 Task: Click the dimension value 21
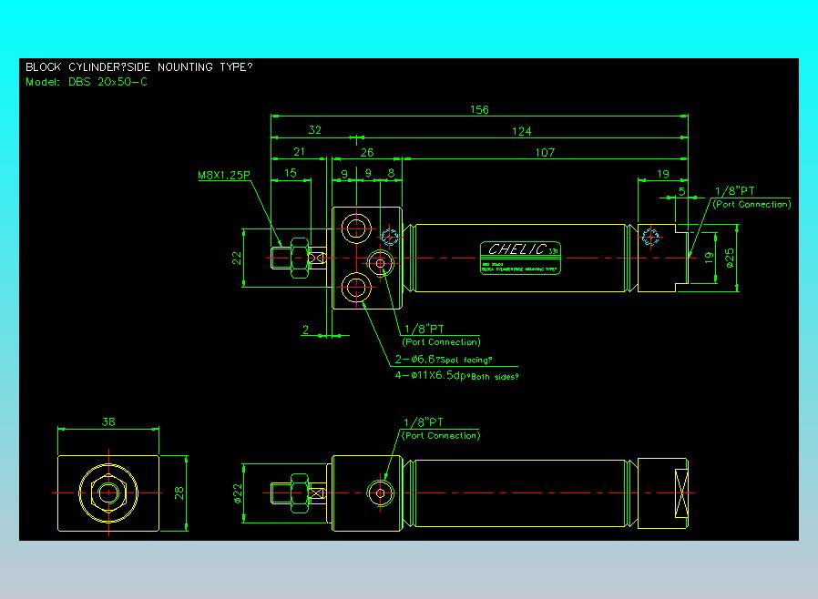[299, 152]
